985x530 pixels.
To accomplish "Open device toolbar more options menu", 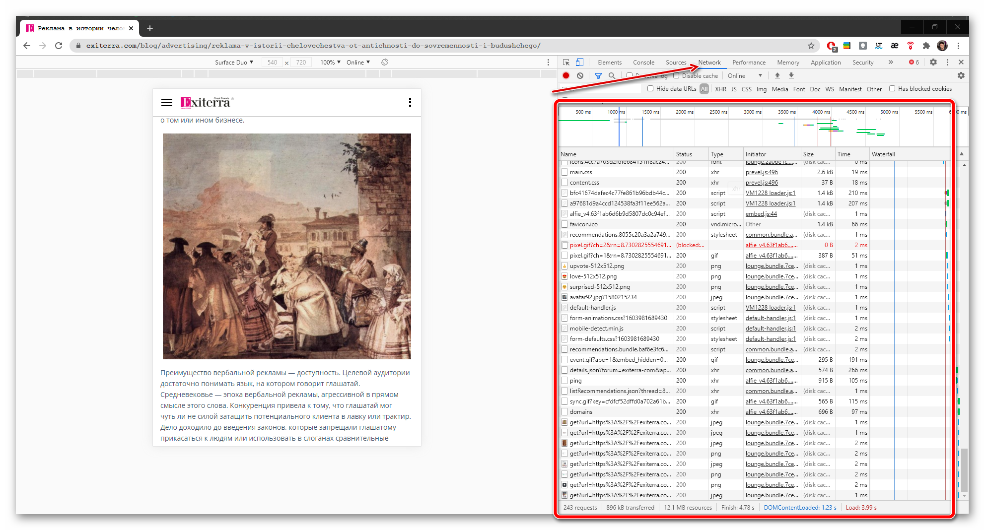I will tap(548, 62).
